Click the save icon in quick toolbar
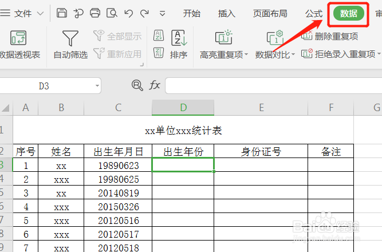Viewport: 382px width, 252px height. (x=62, y=13)
